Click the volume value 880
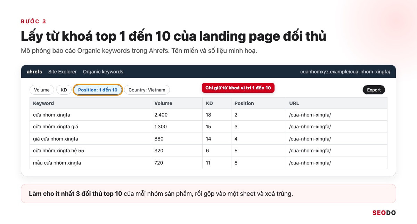This screenshot has height=224, width=417. pos(159,139)
